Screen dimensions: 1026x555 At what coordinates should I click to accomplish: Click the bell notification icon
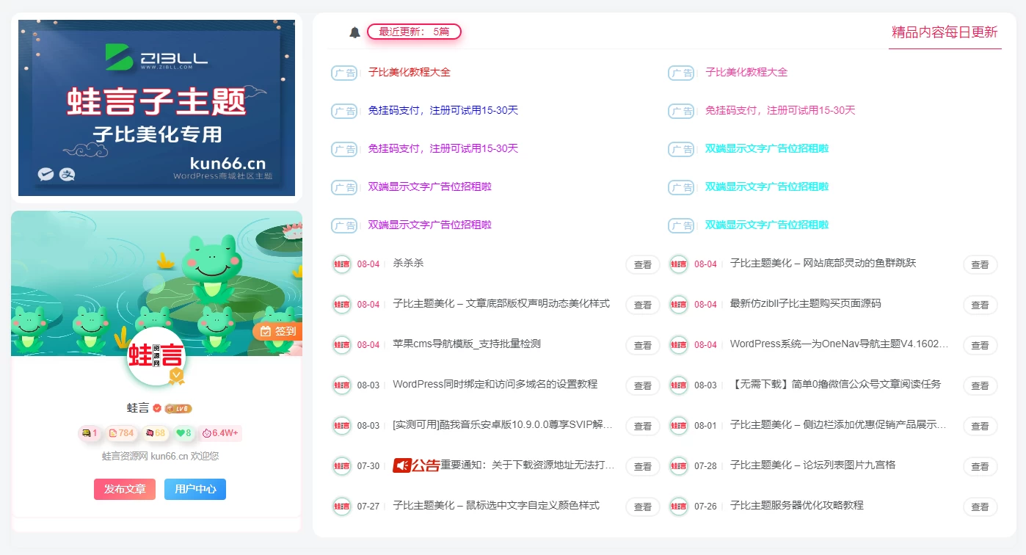(x=355, y=32)
